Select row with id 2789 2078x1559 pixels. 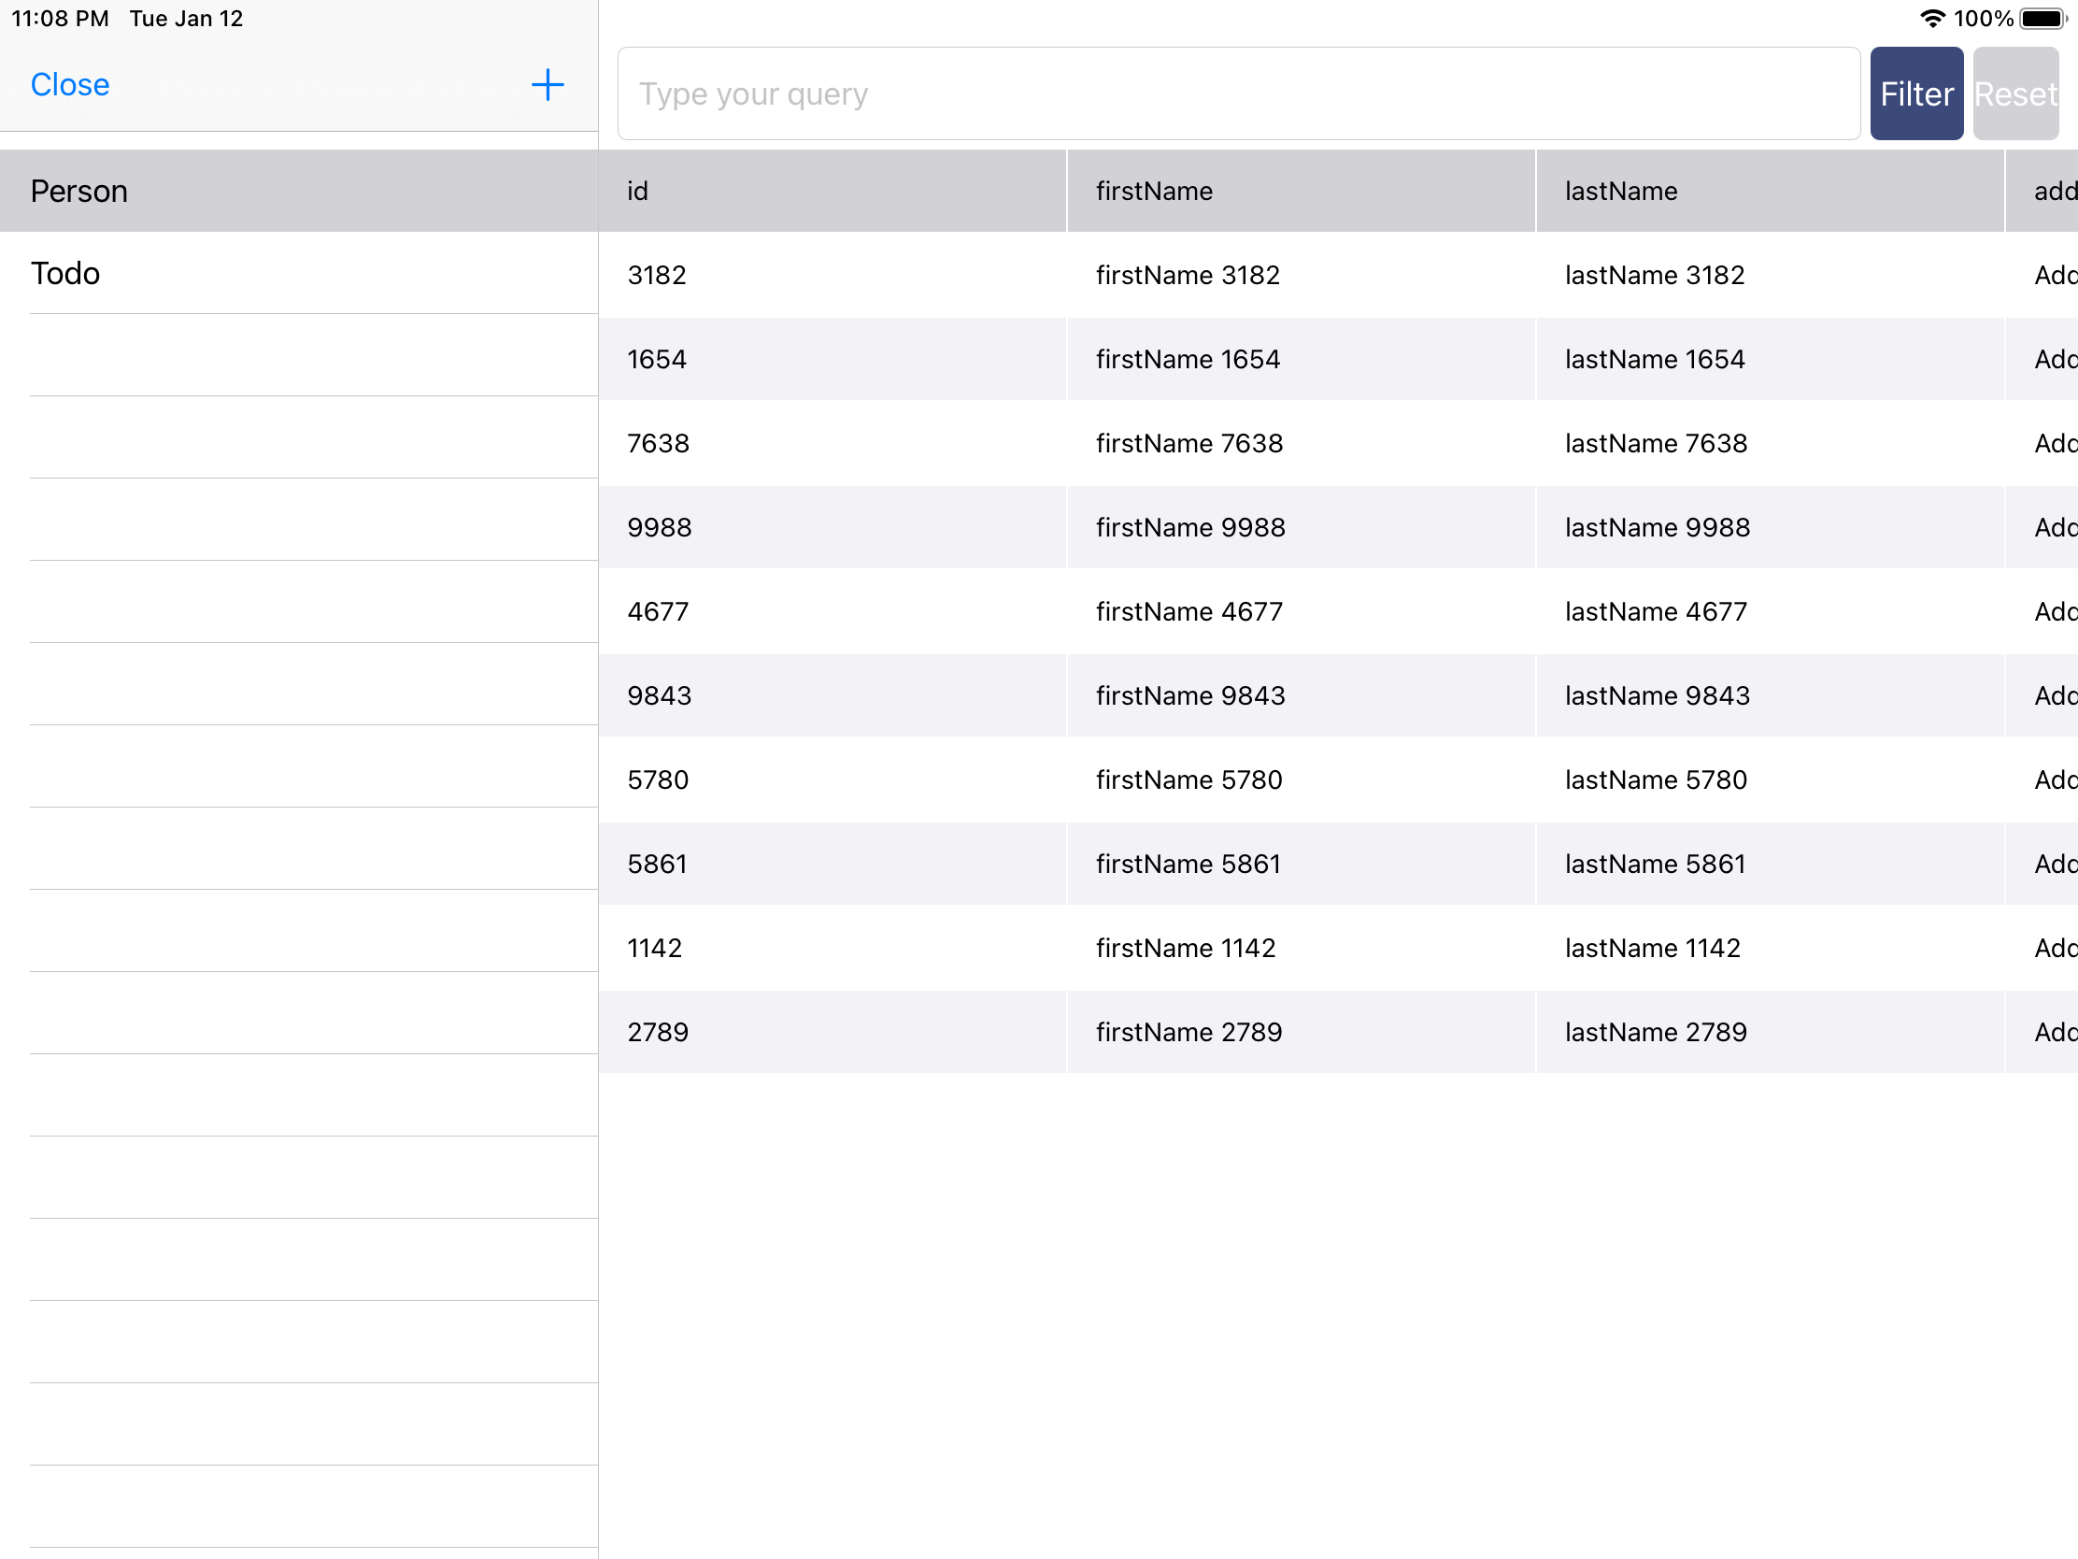click(x=658, y=1032)
